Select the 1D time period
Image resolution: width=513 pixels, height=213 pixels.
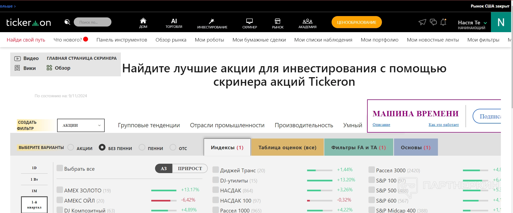pyautogui.click(x=34, y=168)
